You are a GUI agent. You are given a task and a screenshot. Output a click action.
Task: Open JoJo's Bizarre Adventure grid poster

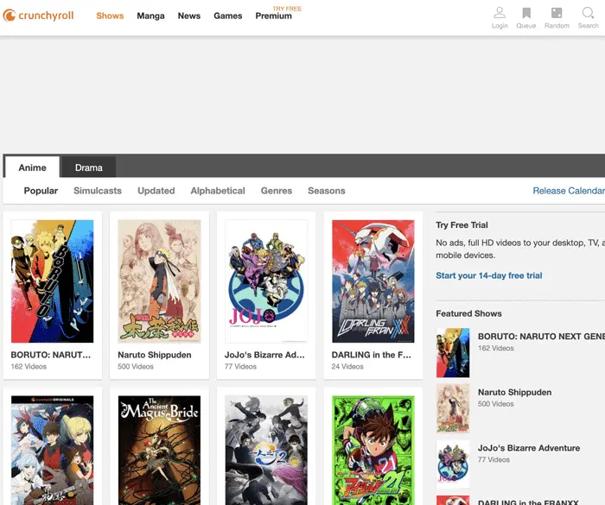click(266, 281)
